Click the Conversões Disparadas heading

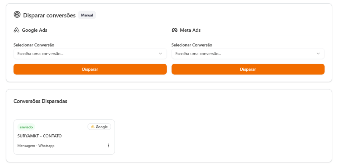coord(40,101)
